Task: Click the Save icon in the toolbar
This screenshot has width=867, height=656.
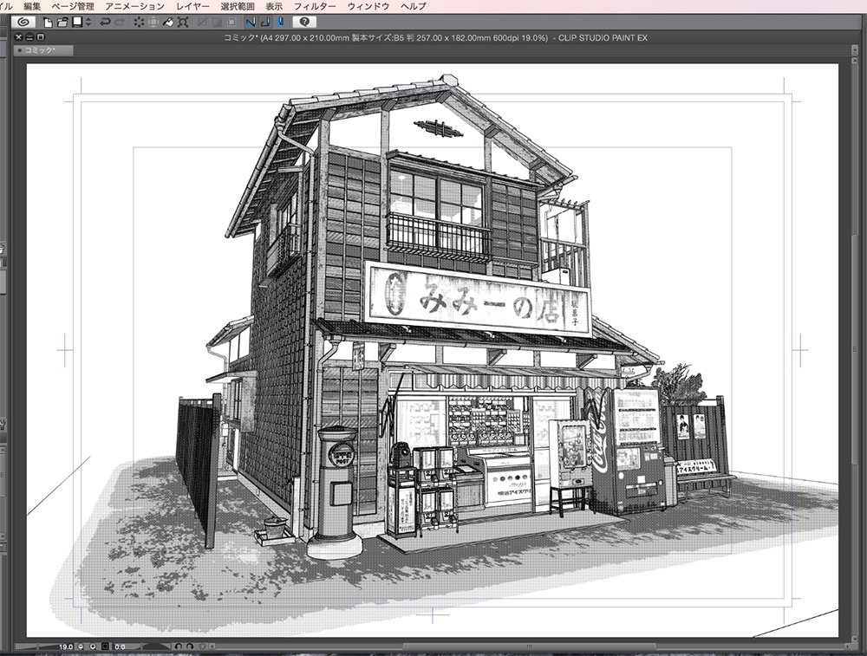Action: coord(77,23)
